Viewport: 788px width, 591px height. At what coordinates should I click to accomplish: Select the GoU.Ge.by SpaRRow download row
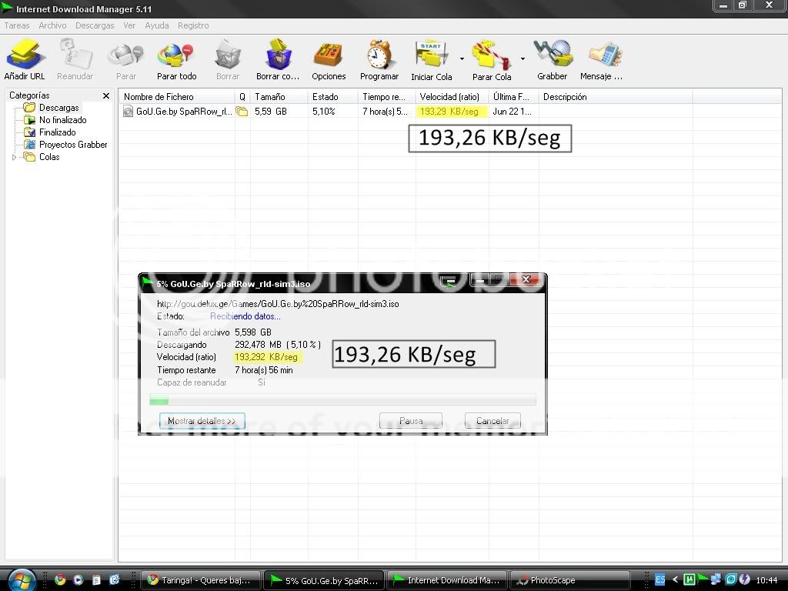(407, 112)
